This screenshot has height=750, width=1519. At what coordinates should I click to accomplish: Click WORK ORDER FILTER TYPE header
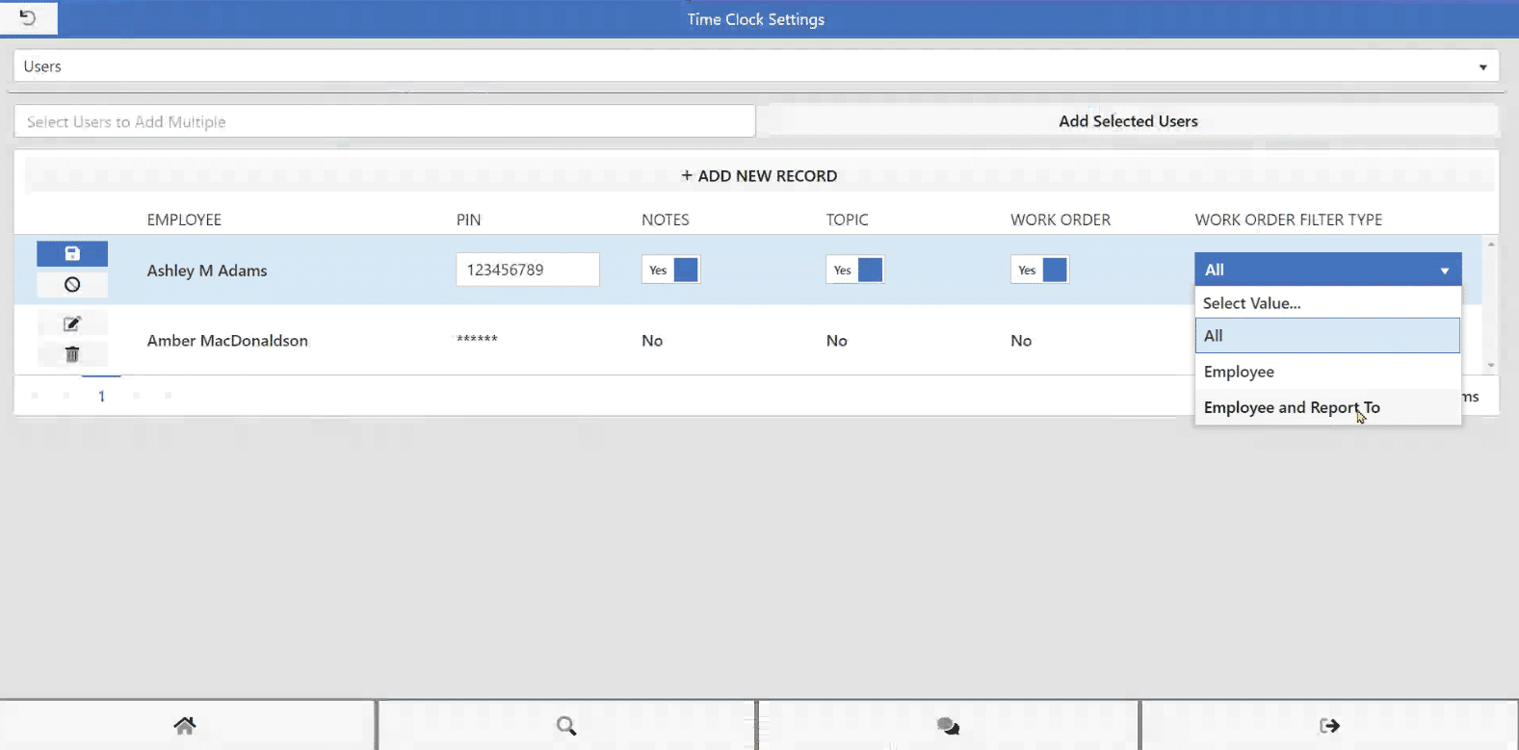(1289, 220)
